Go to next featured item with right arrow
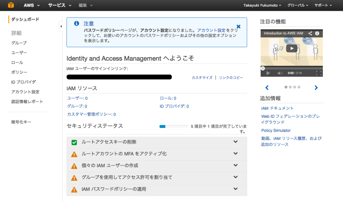This screenshot has width=343, height=202. pos(316,88)
